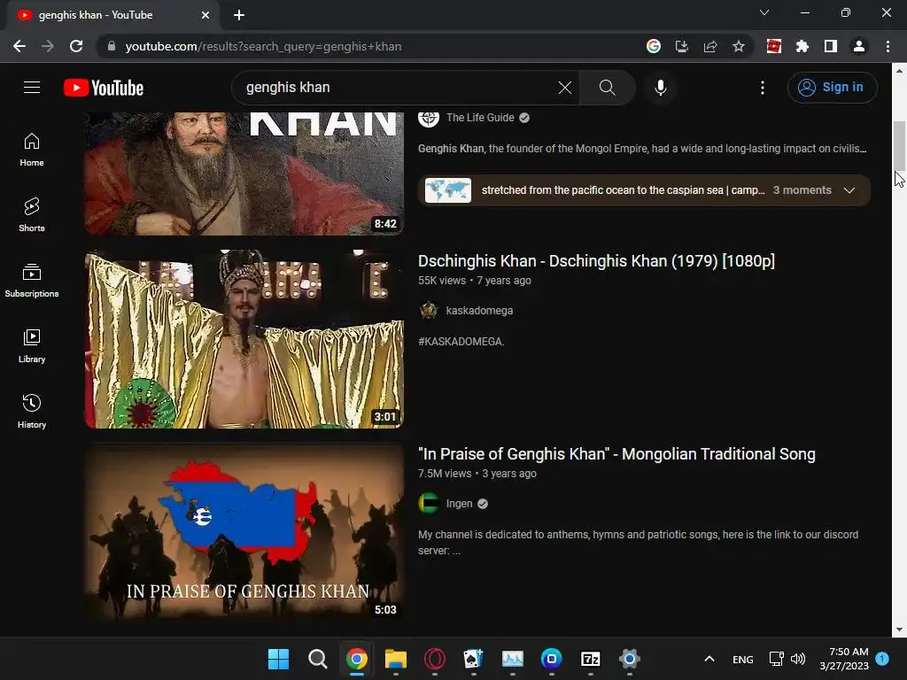Play the Dschinghis Khan 3:01 thumbnail
This screenshot has height=680, width=907.
(244, 339)
